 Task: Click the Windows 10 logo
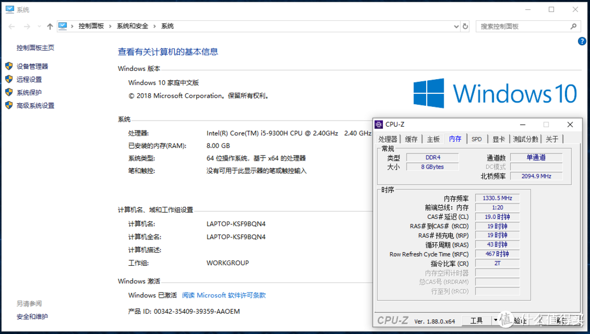495,93
